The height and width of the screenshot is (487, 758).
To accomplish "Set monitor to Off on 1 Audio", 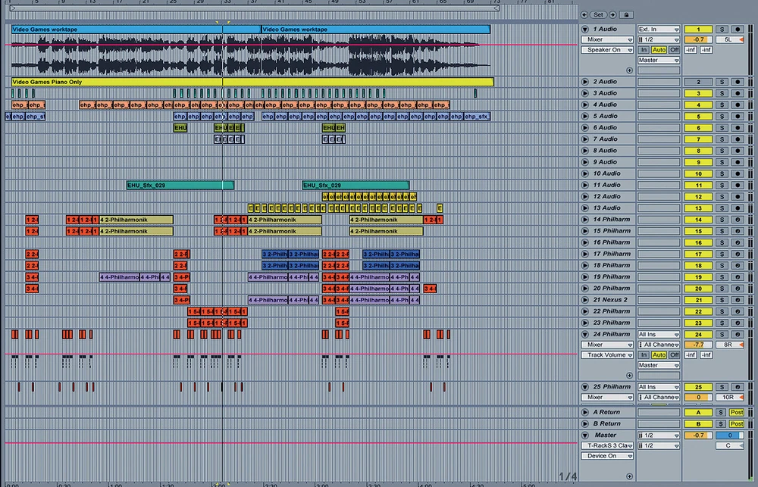I will [x=675, y=50].
